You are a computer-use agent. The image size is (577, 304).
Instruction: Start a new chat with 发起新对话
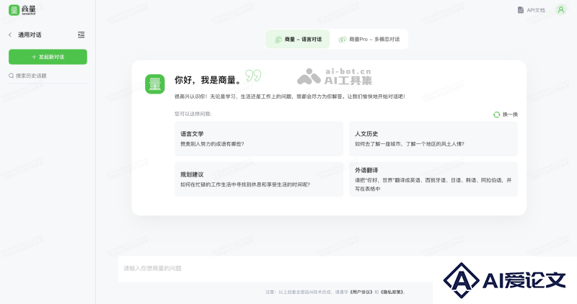(x=48, y=57)
